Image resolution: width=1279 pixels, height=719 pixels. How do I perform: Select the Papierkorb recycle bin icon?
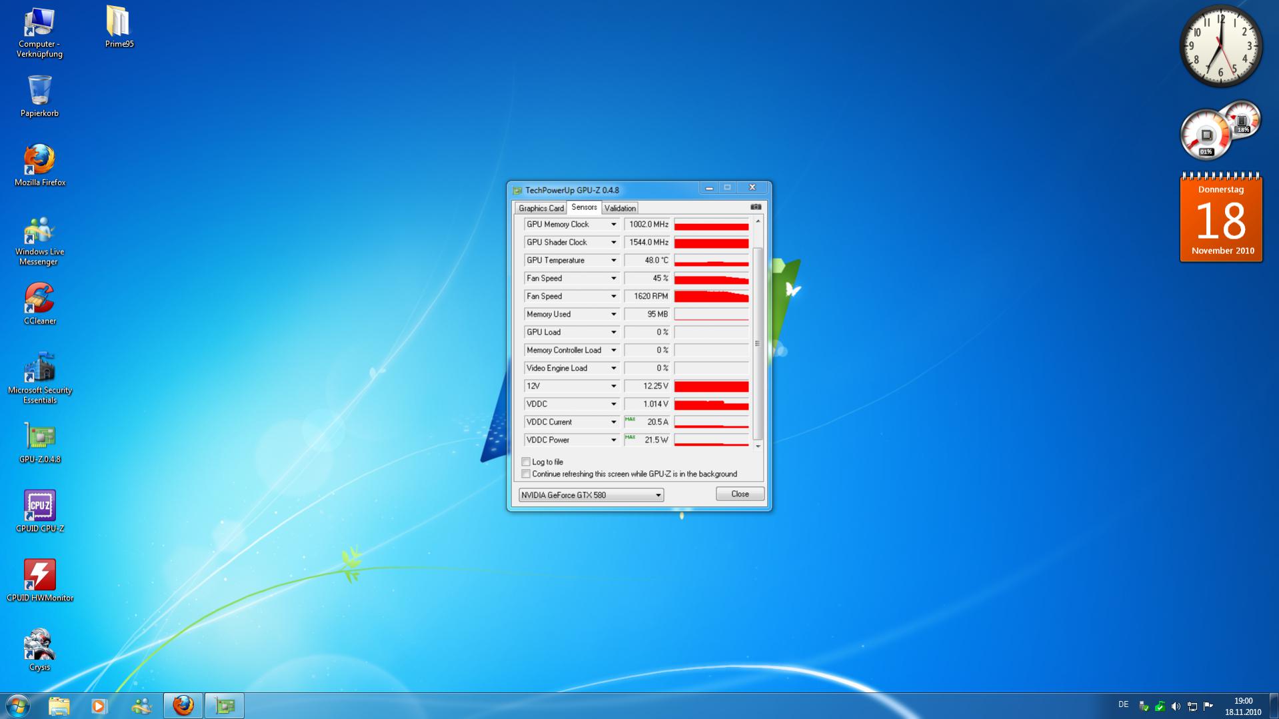tap(39, 97)
